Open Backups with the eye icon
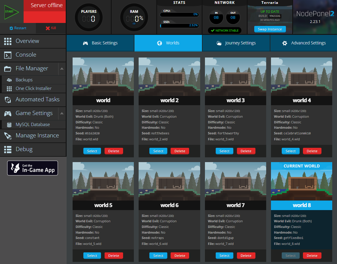This screenshot has height=264, width=337. [x=9, y=80]
